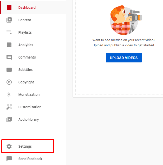
Task: Click the Comments speech bubble icon
Action: [9, 57]
